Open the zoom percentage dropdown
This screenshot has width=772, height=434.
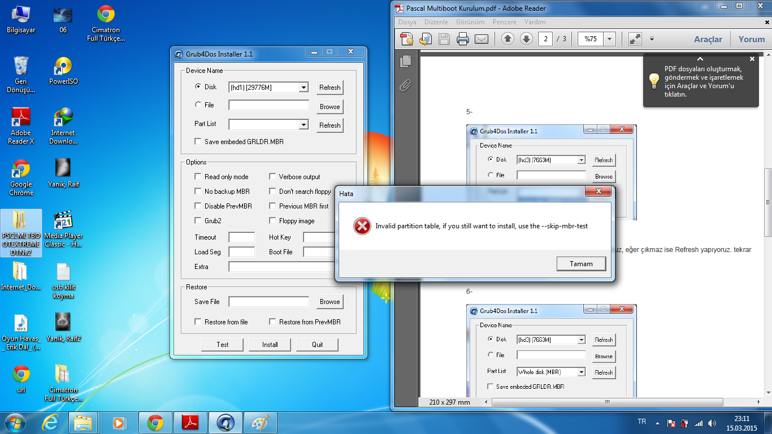609,39
